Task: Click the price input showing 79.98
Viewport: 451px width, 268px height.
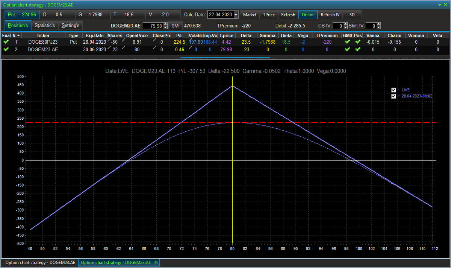Action: [153, 26]
